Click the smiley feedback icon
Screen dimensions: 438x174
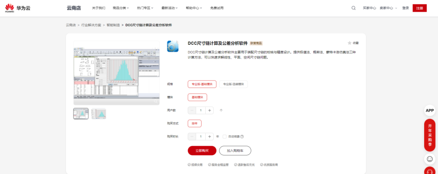429,159
